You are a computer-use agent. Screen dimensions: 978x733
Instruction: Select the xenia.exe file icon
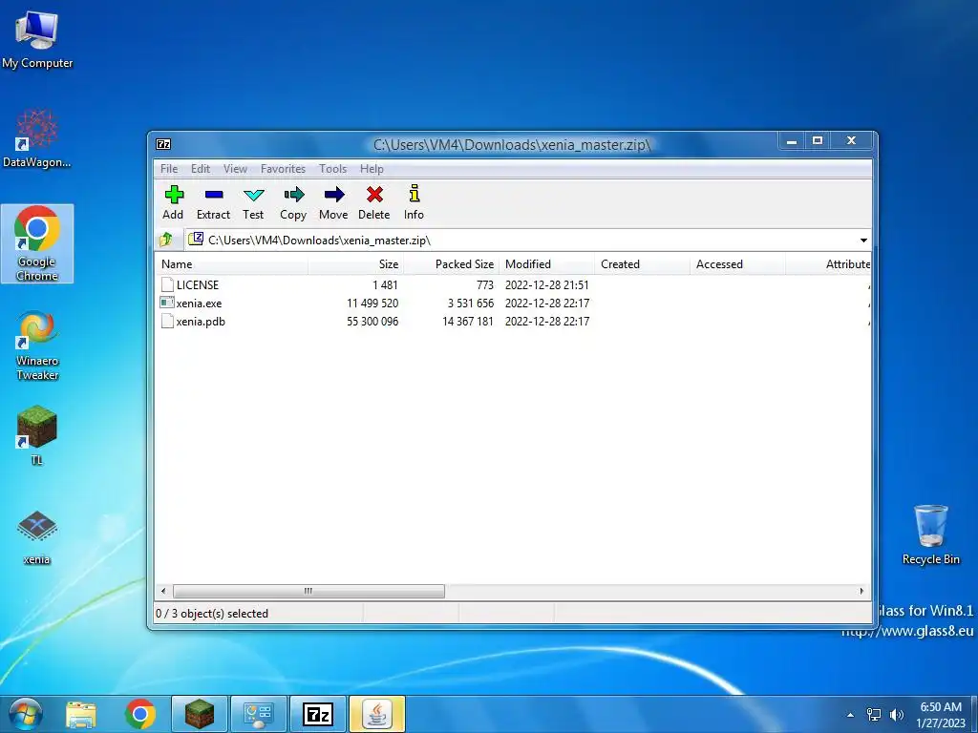coord(167,303)
